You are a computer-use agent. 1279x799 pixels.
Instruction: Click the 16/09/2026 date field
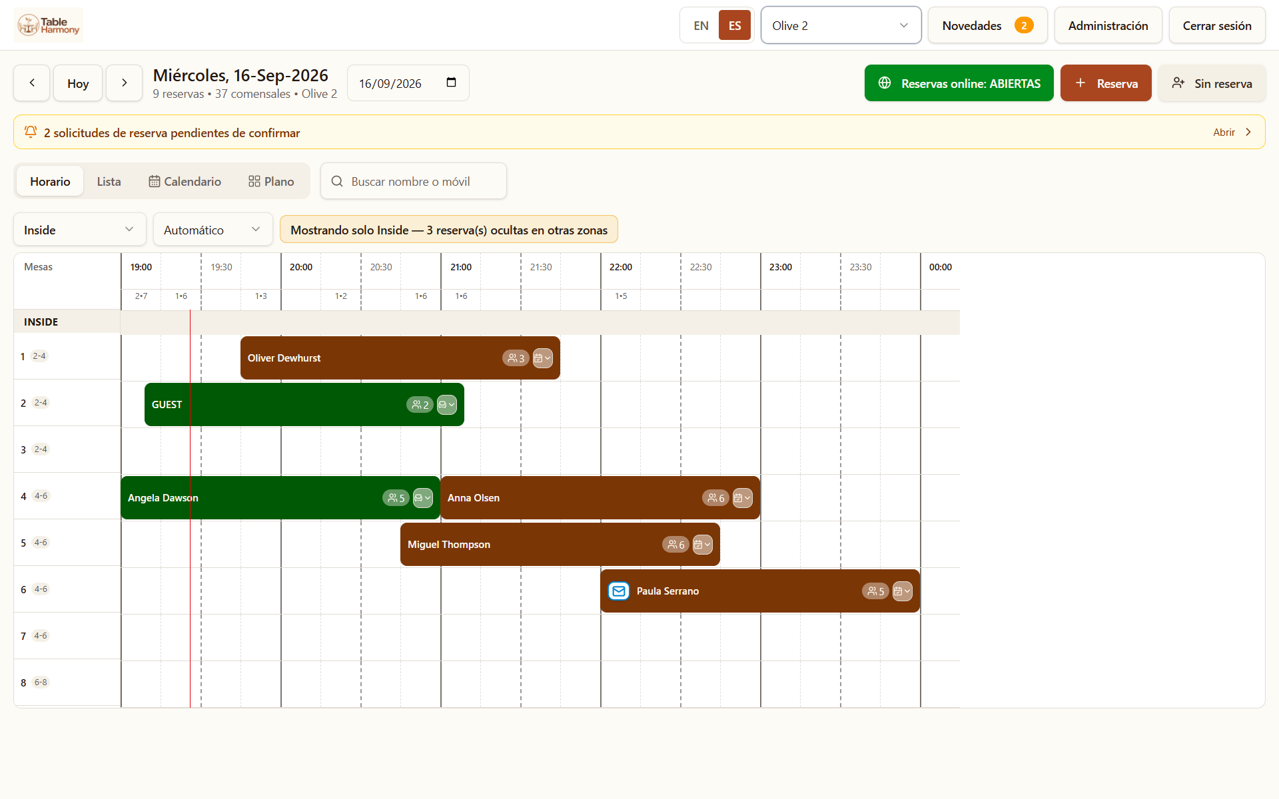(408, 83)
